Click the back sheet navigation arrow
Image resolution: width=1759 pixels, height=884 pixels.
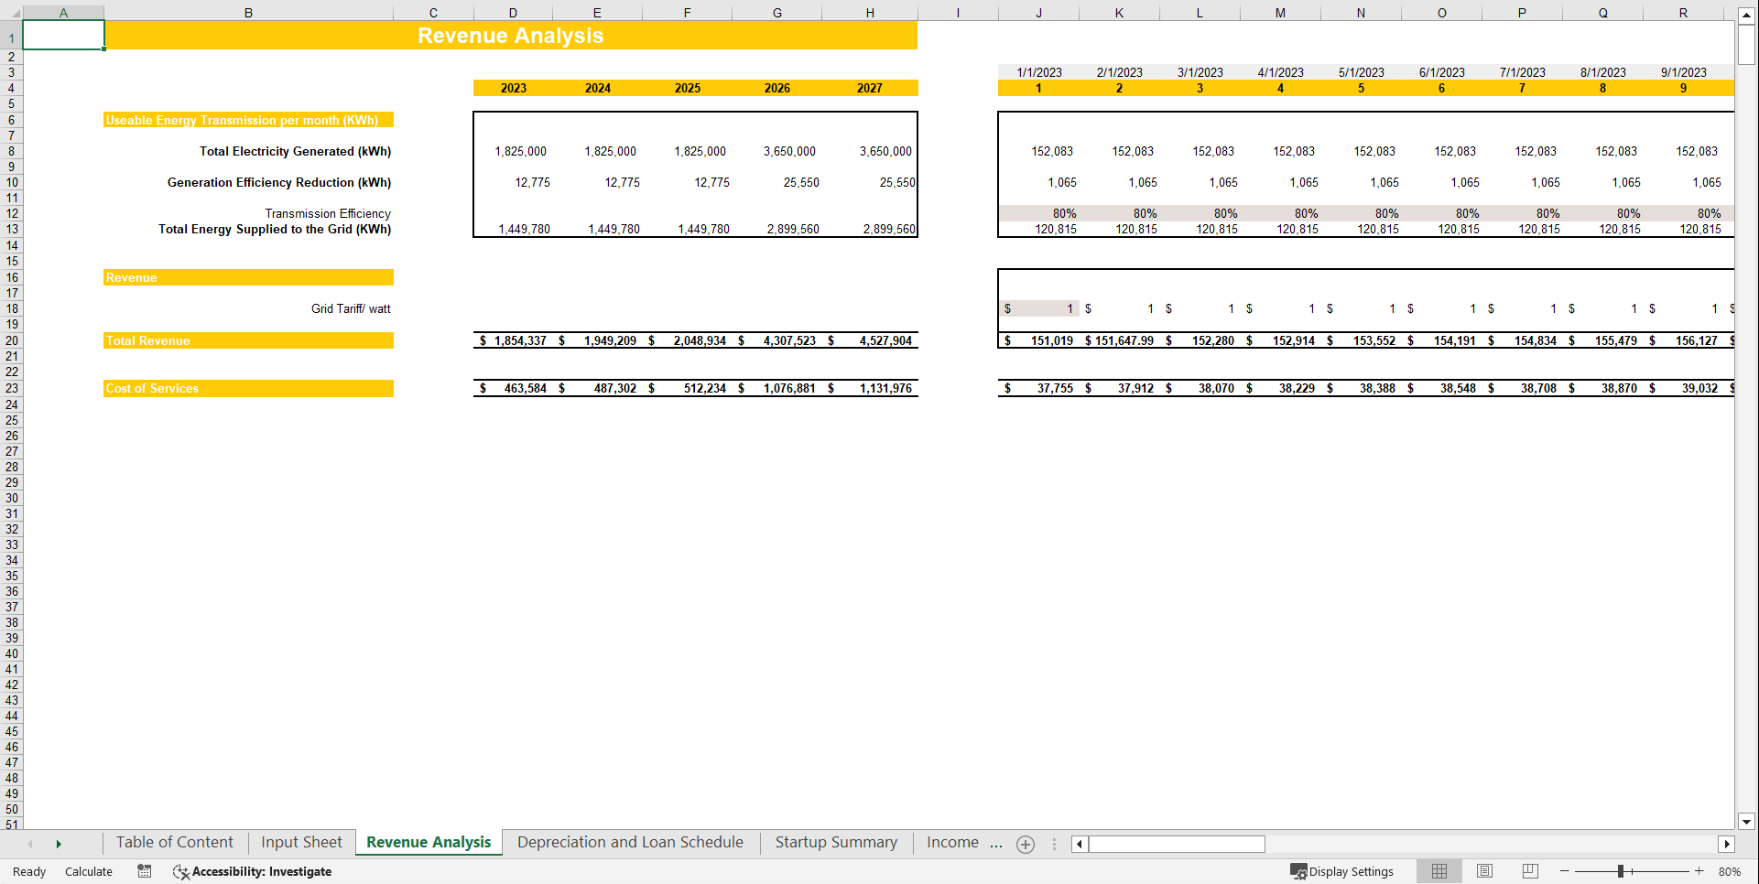(x=29, y=843)
